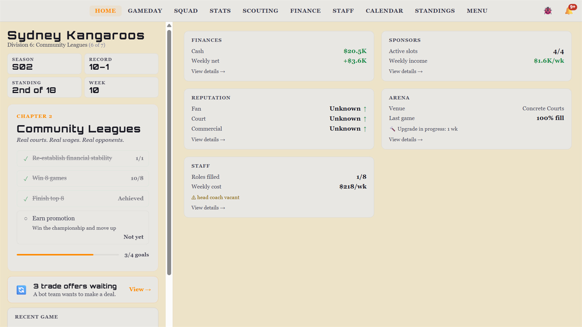Open View details in Reputation card
582x327 pixels.
coord(208,140)
